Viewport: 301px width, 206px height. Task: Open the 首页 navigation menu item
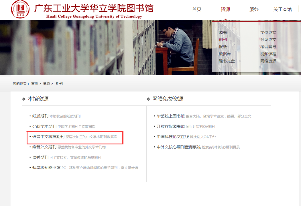click(x=197, y=9)
